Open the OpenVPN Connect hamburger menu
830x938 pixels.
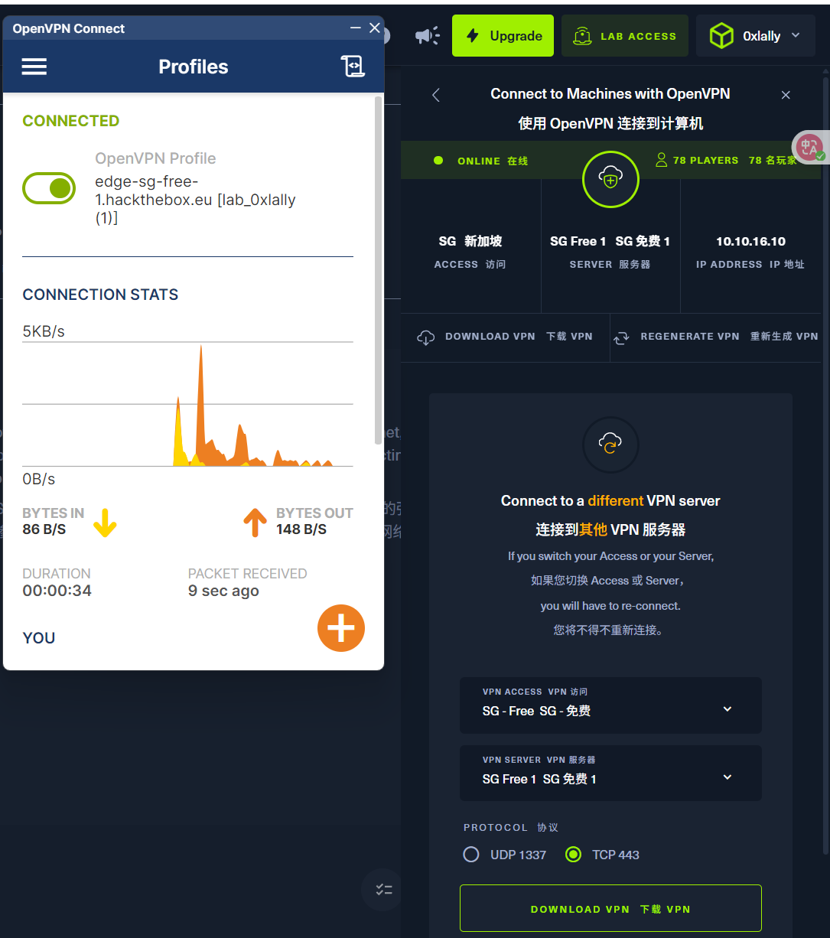34,67
